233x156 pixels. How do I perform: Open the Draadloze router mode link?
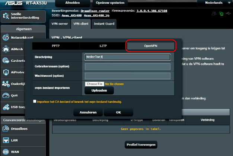pyautogui.click(x=95, y=11)
